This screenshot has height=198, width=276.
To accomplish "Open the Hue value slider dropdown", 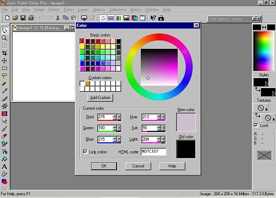I will coord(163,117).
